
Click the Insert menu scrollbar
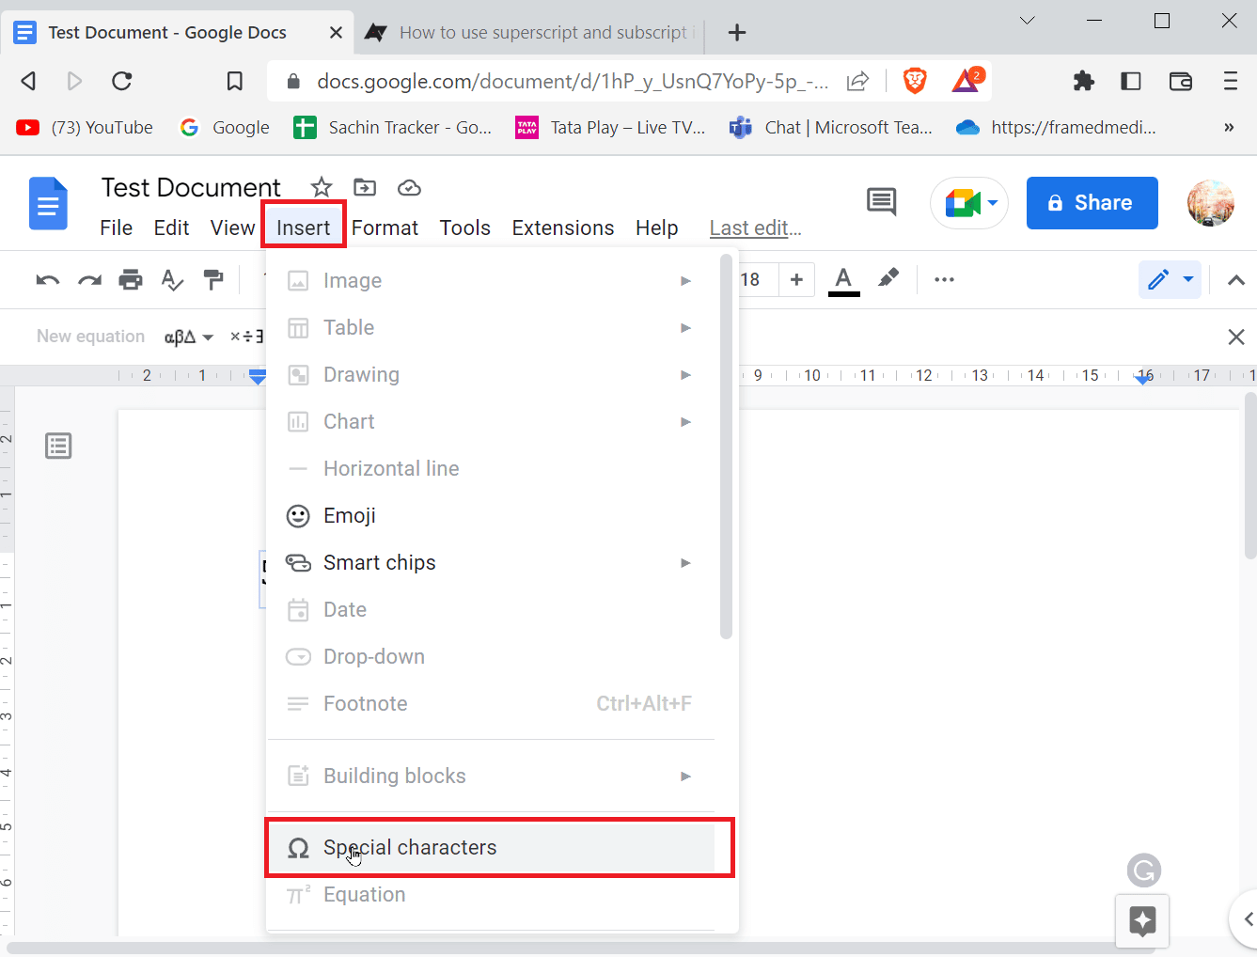726,447
